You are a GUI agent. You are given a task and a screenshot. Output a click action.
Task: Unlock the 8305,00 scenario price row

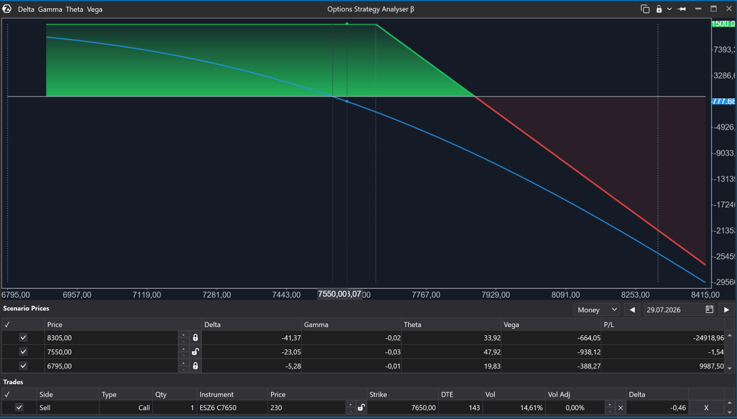(195, 338)
